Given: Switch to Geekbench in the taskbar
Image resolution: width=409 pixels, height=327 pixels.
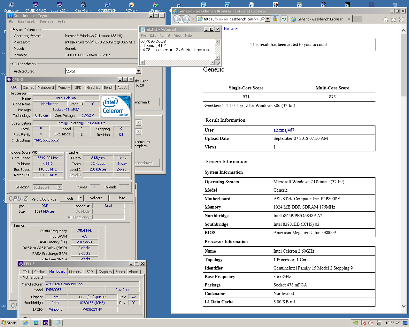Looking at the screenshot, I should tap(36, 323).
